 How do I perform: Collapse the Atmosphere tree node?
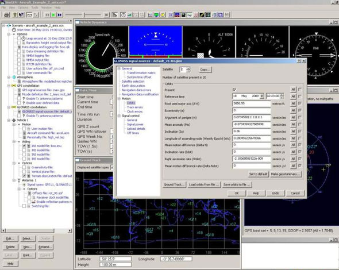click(x=9, y=77)
